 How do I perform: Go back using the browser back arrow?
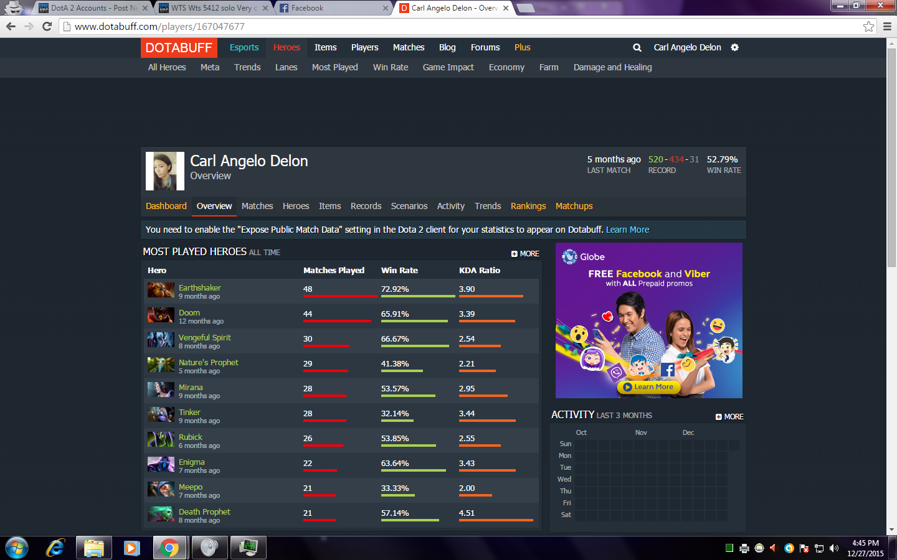tap(11, 26)
